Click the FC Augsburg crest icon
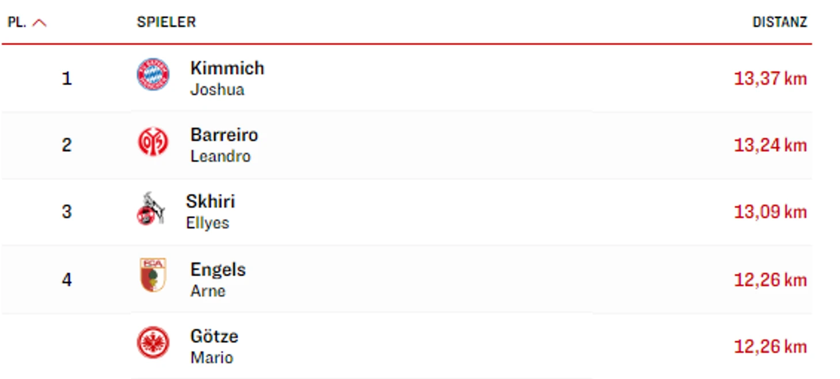Image resolution: width=840 pixels, height=379 pixels. coord(153,275)
